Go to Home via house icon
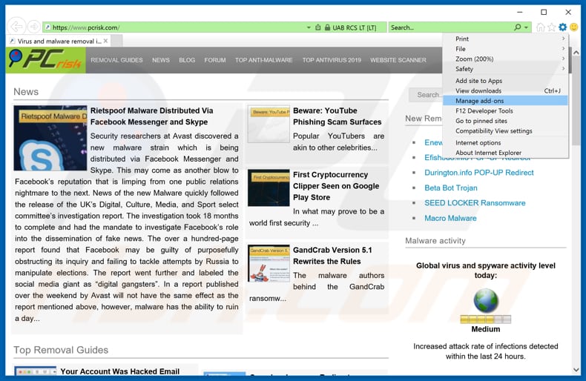 click(540, 27)
